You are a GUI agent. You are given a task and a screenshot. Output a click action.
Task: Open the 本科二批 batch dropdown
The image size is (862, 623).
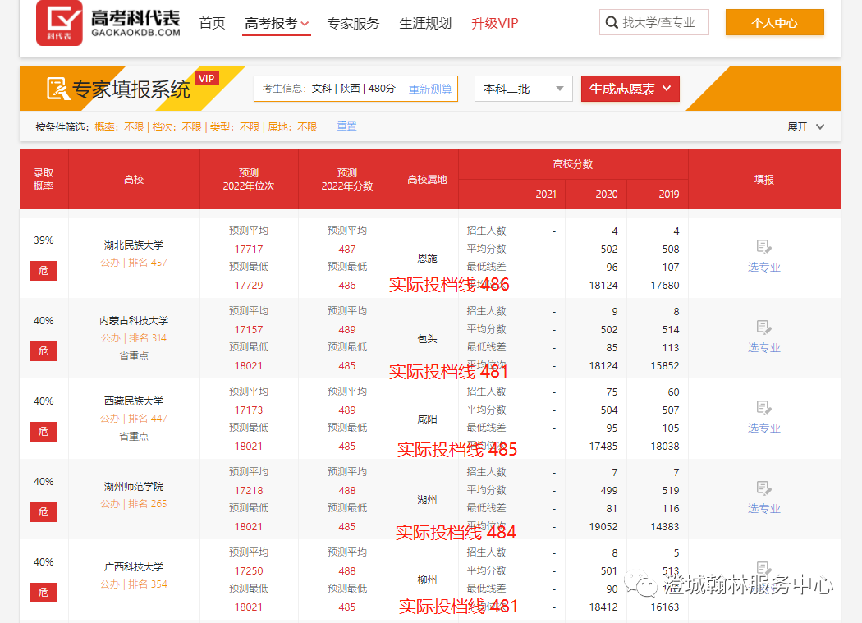click(524, 89)
